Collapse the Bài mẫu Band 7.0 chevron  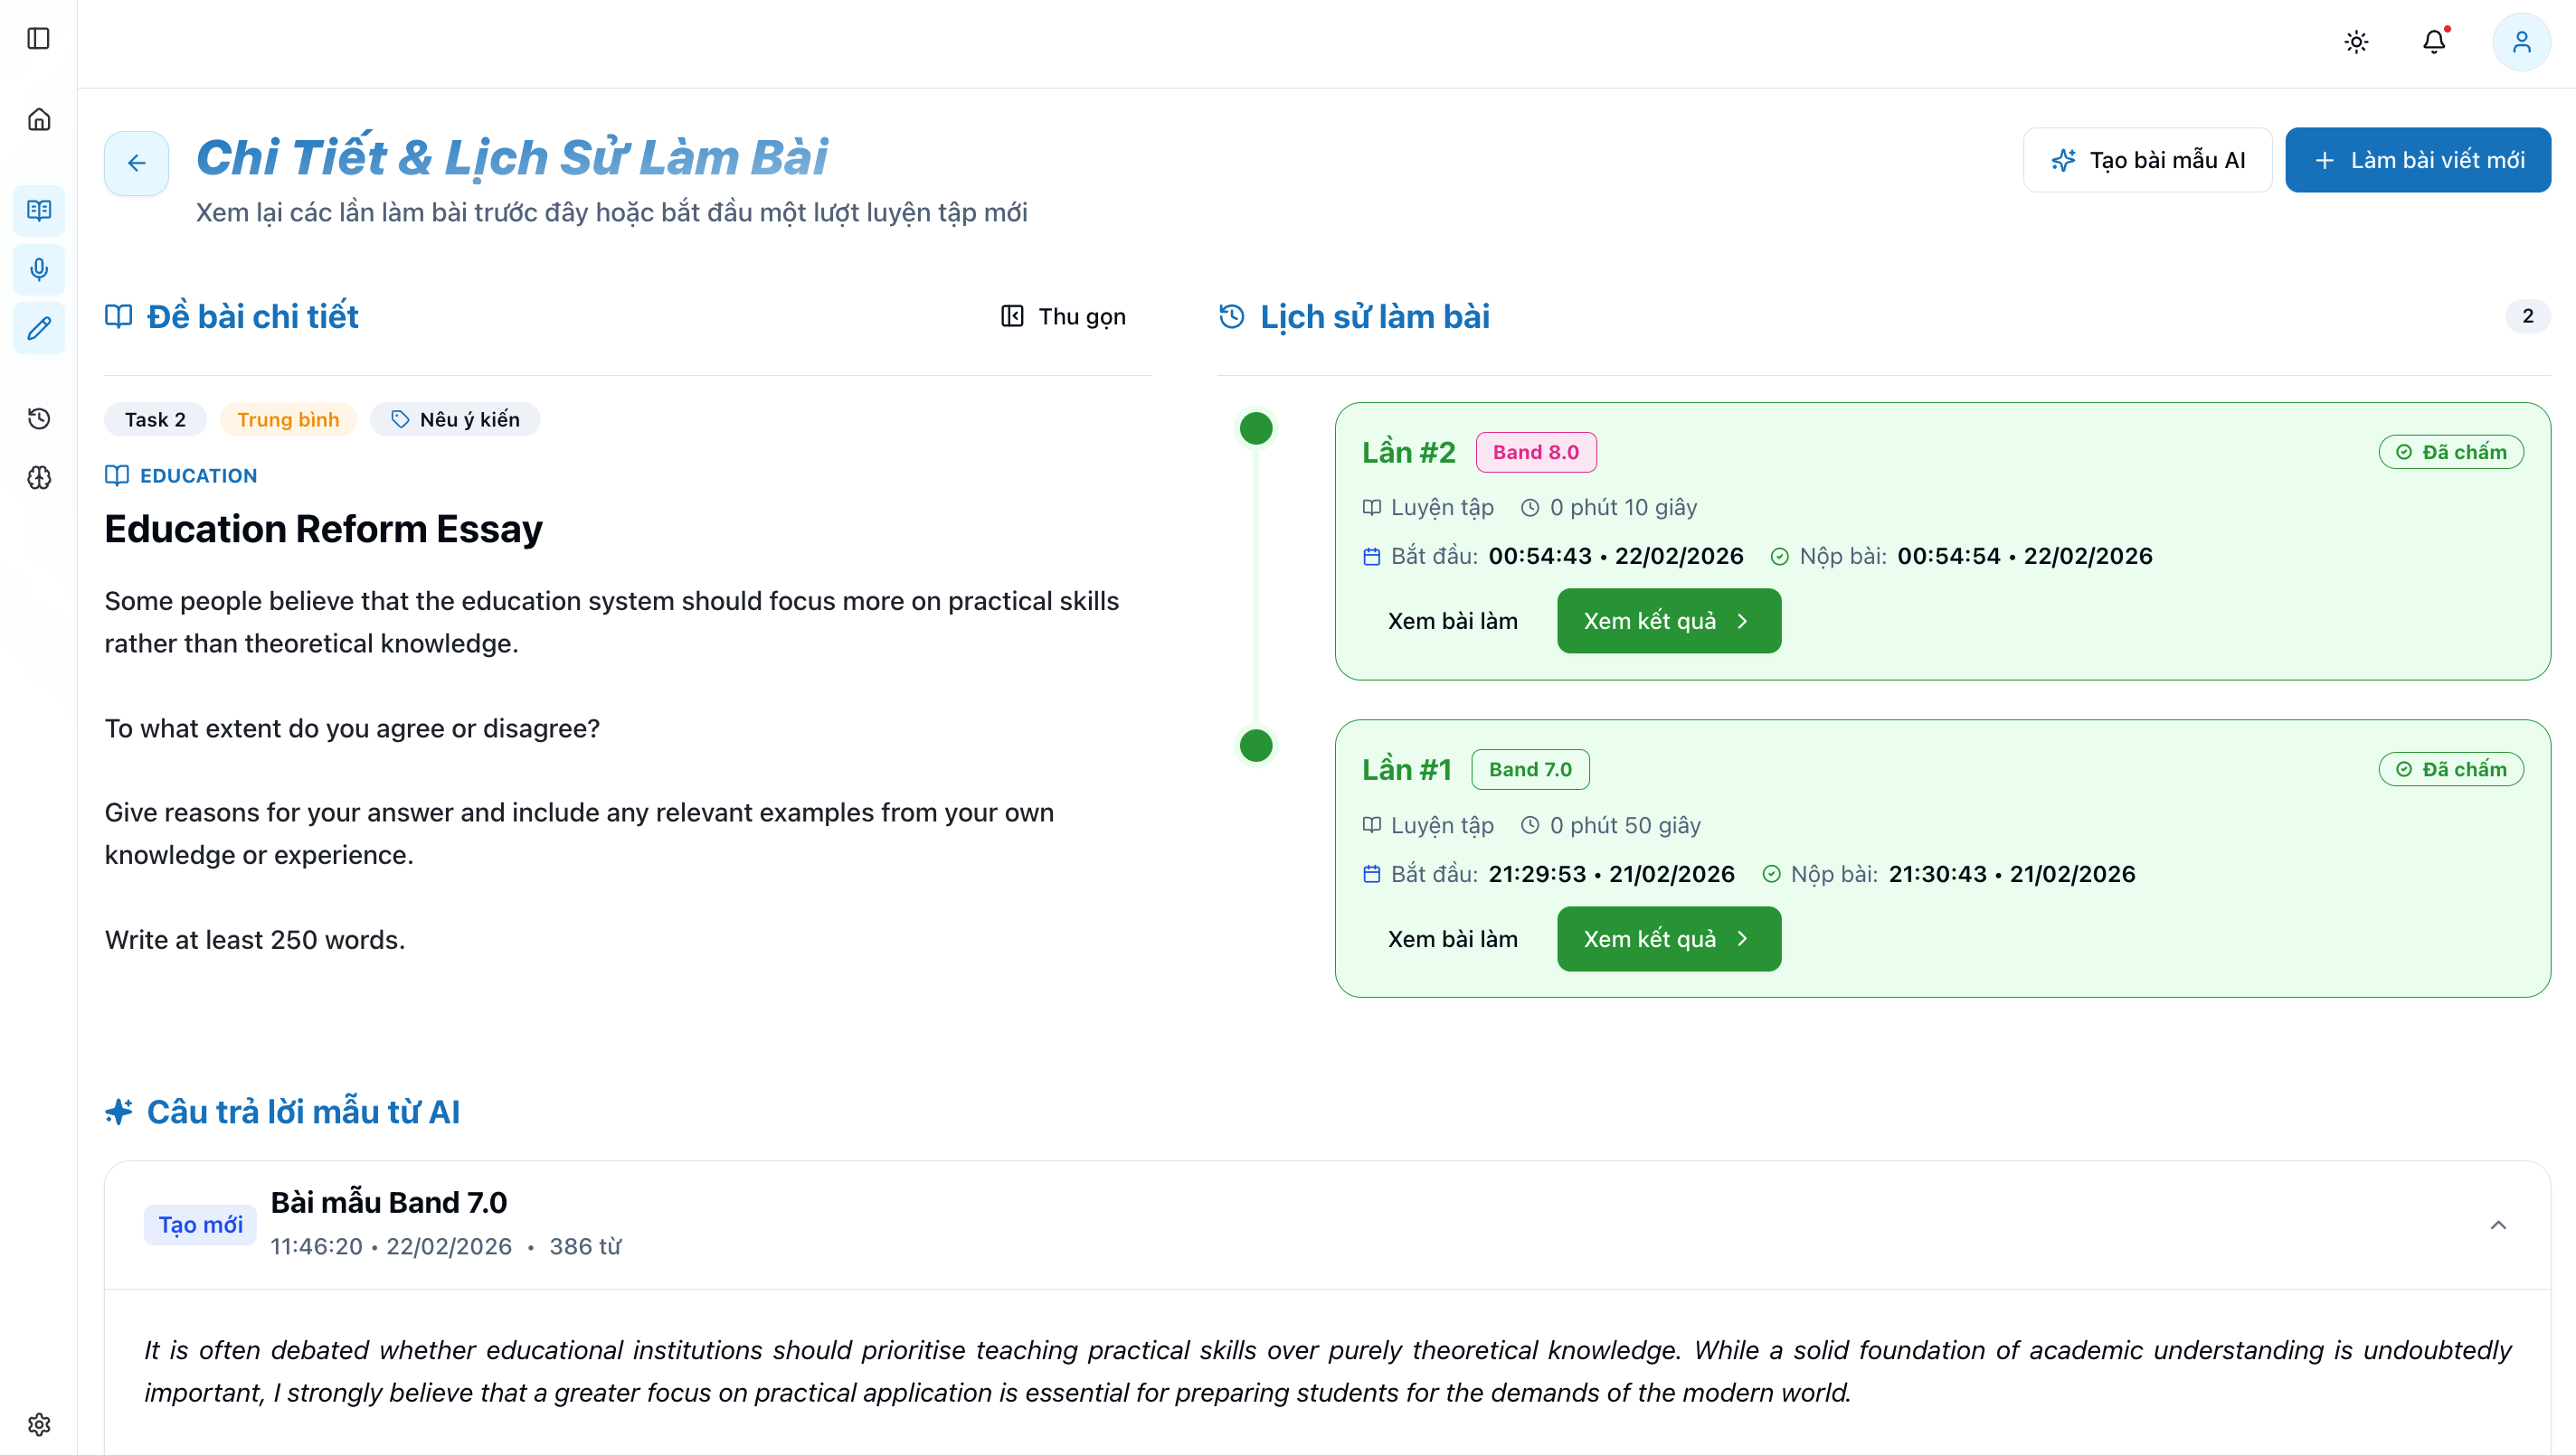2497,1225
